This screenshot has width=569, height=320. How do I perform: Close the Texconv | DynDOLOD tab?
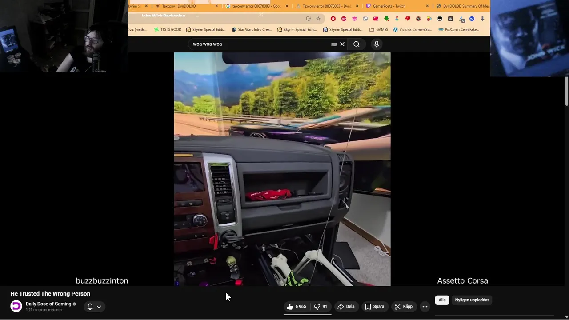216,6
